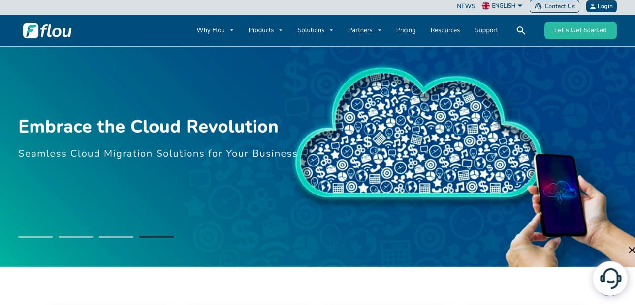
Task: Click the headset icon beside Contact Us
Action: click(x=539, y=6)
